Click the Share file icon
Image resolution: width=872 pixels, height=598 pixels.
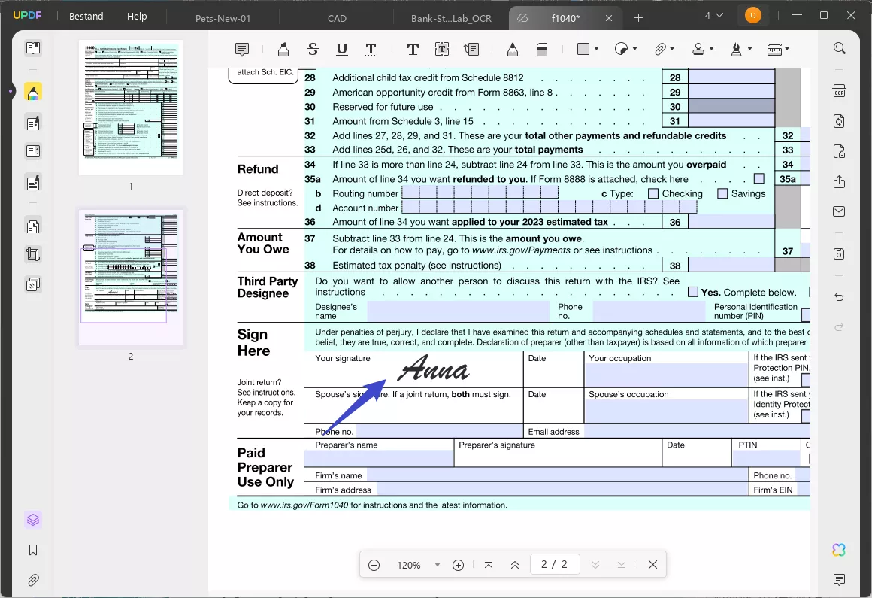(x=839, y=181)
